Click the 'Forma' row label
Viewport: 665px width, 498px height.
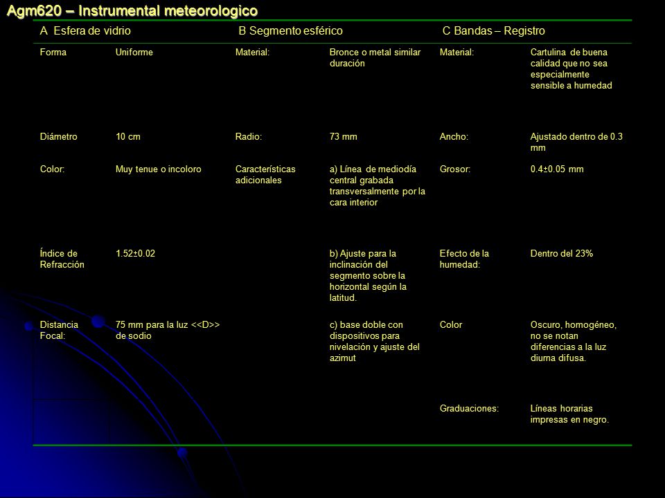[x=53, y=52]
